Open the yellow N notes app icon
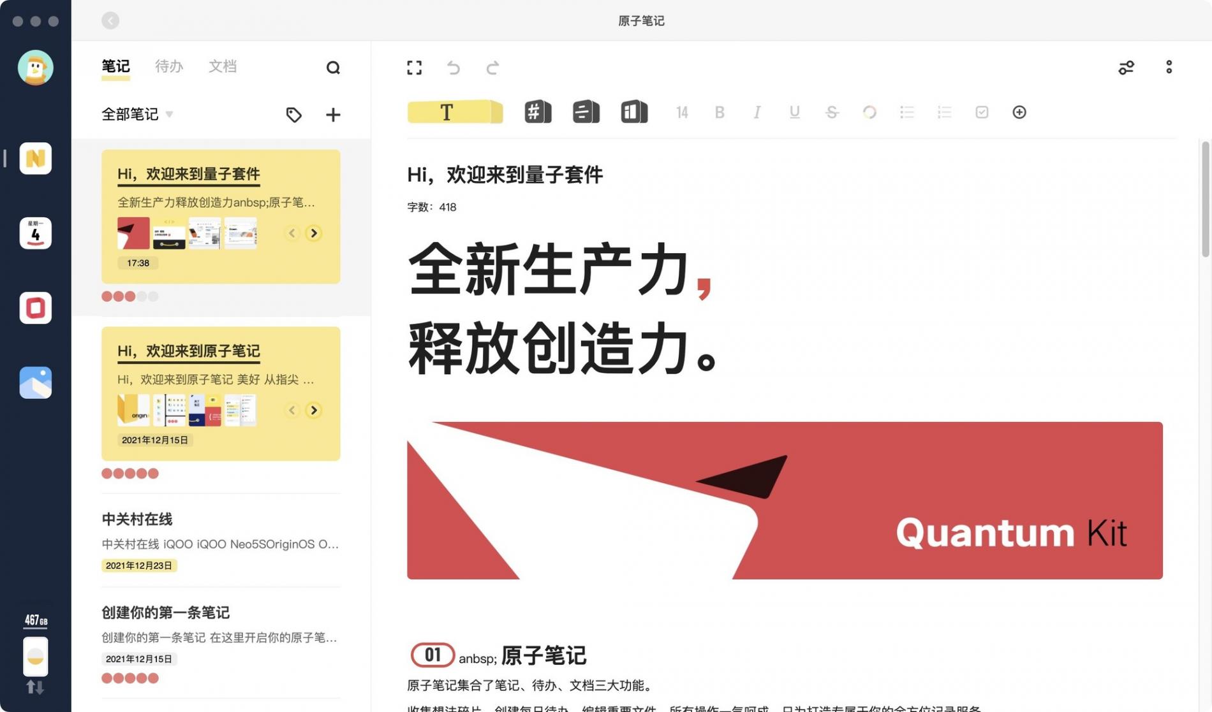The height and width of the screenshot is (712, 1212). tap(35, 158)
